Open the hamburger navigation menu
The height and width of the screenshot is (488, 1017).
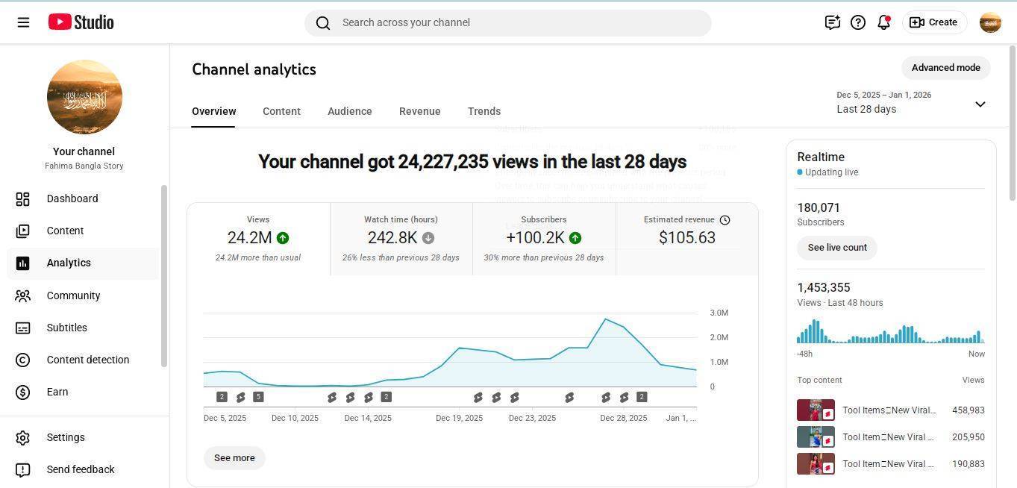(23, 22)
